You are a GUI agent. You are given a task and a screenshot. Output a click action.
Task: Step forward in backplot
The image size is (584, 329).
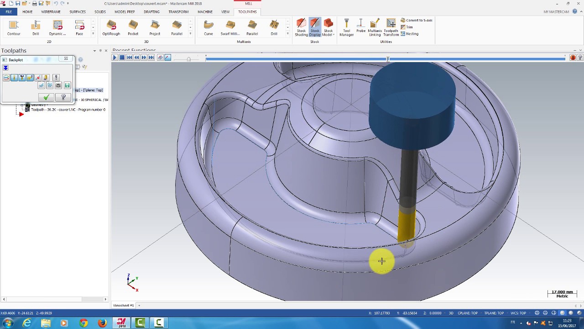144,58
